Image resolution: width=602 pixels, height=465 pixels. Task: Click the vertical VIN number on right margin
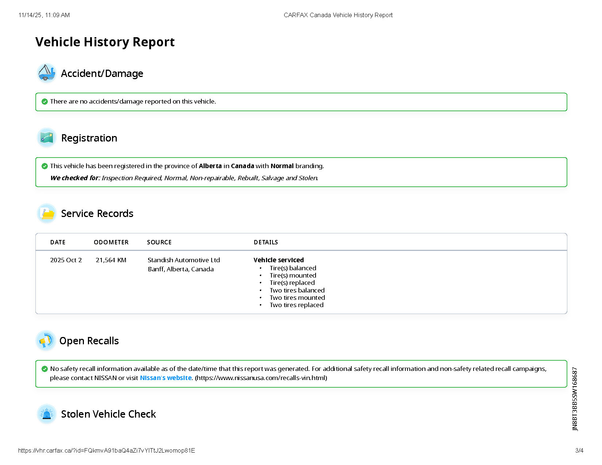click(575, 399)
